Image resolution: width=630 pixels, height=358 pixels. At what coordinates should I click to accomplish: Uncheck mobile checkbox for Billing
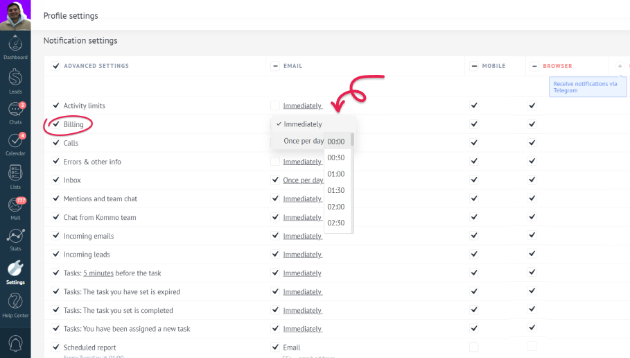474,124
